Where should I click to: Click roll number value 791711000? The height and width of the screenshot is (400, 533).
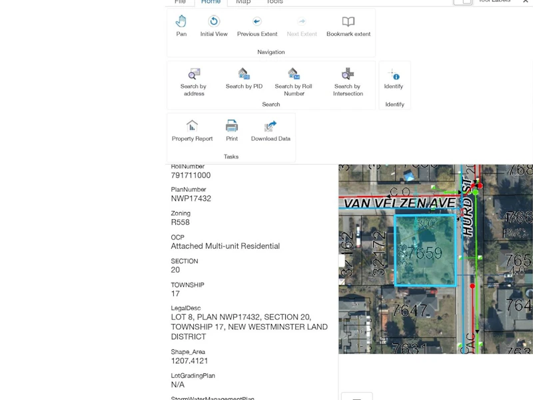click(x=191, y=175)
